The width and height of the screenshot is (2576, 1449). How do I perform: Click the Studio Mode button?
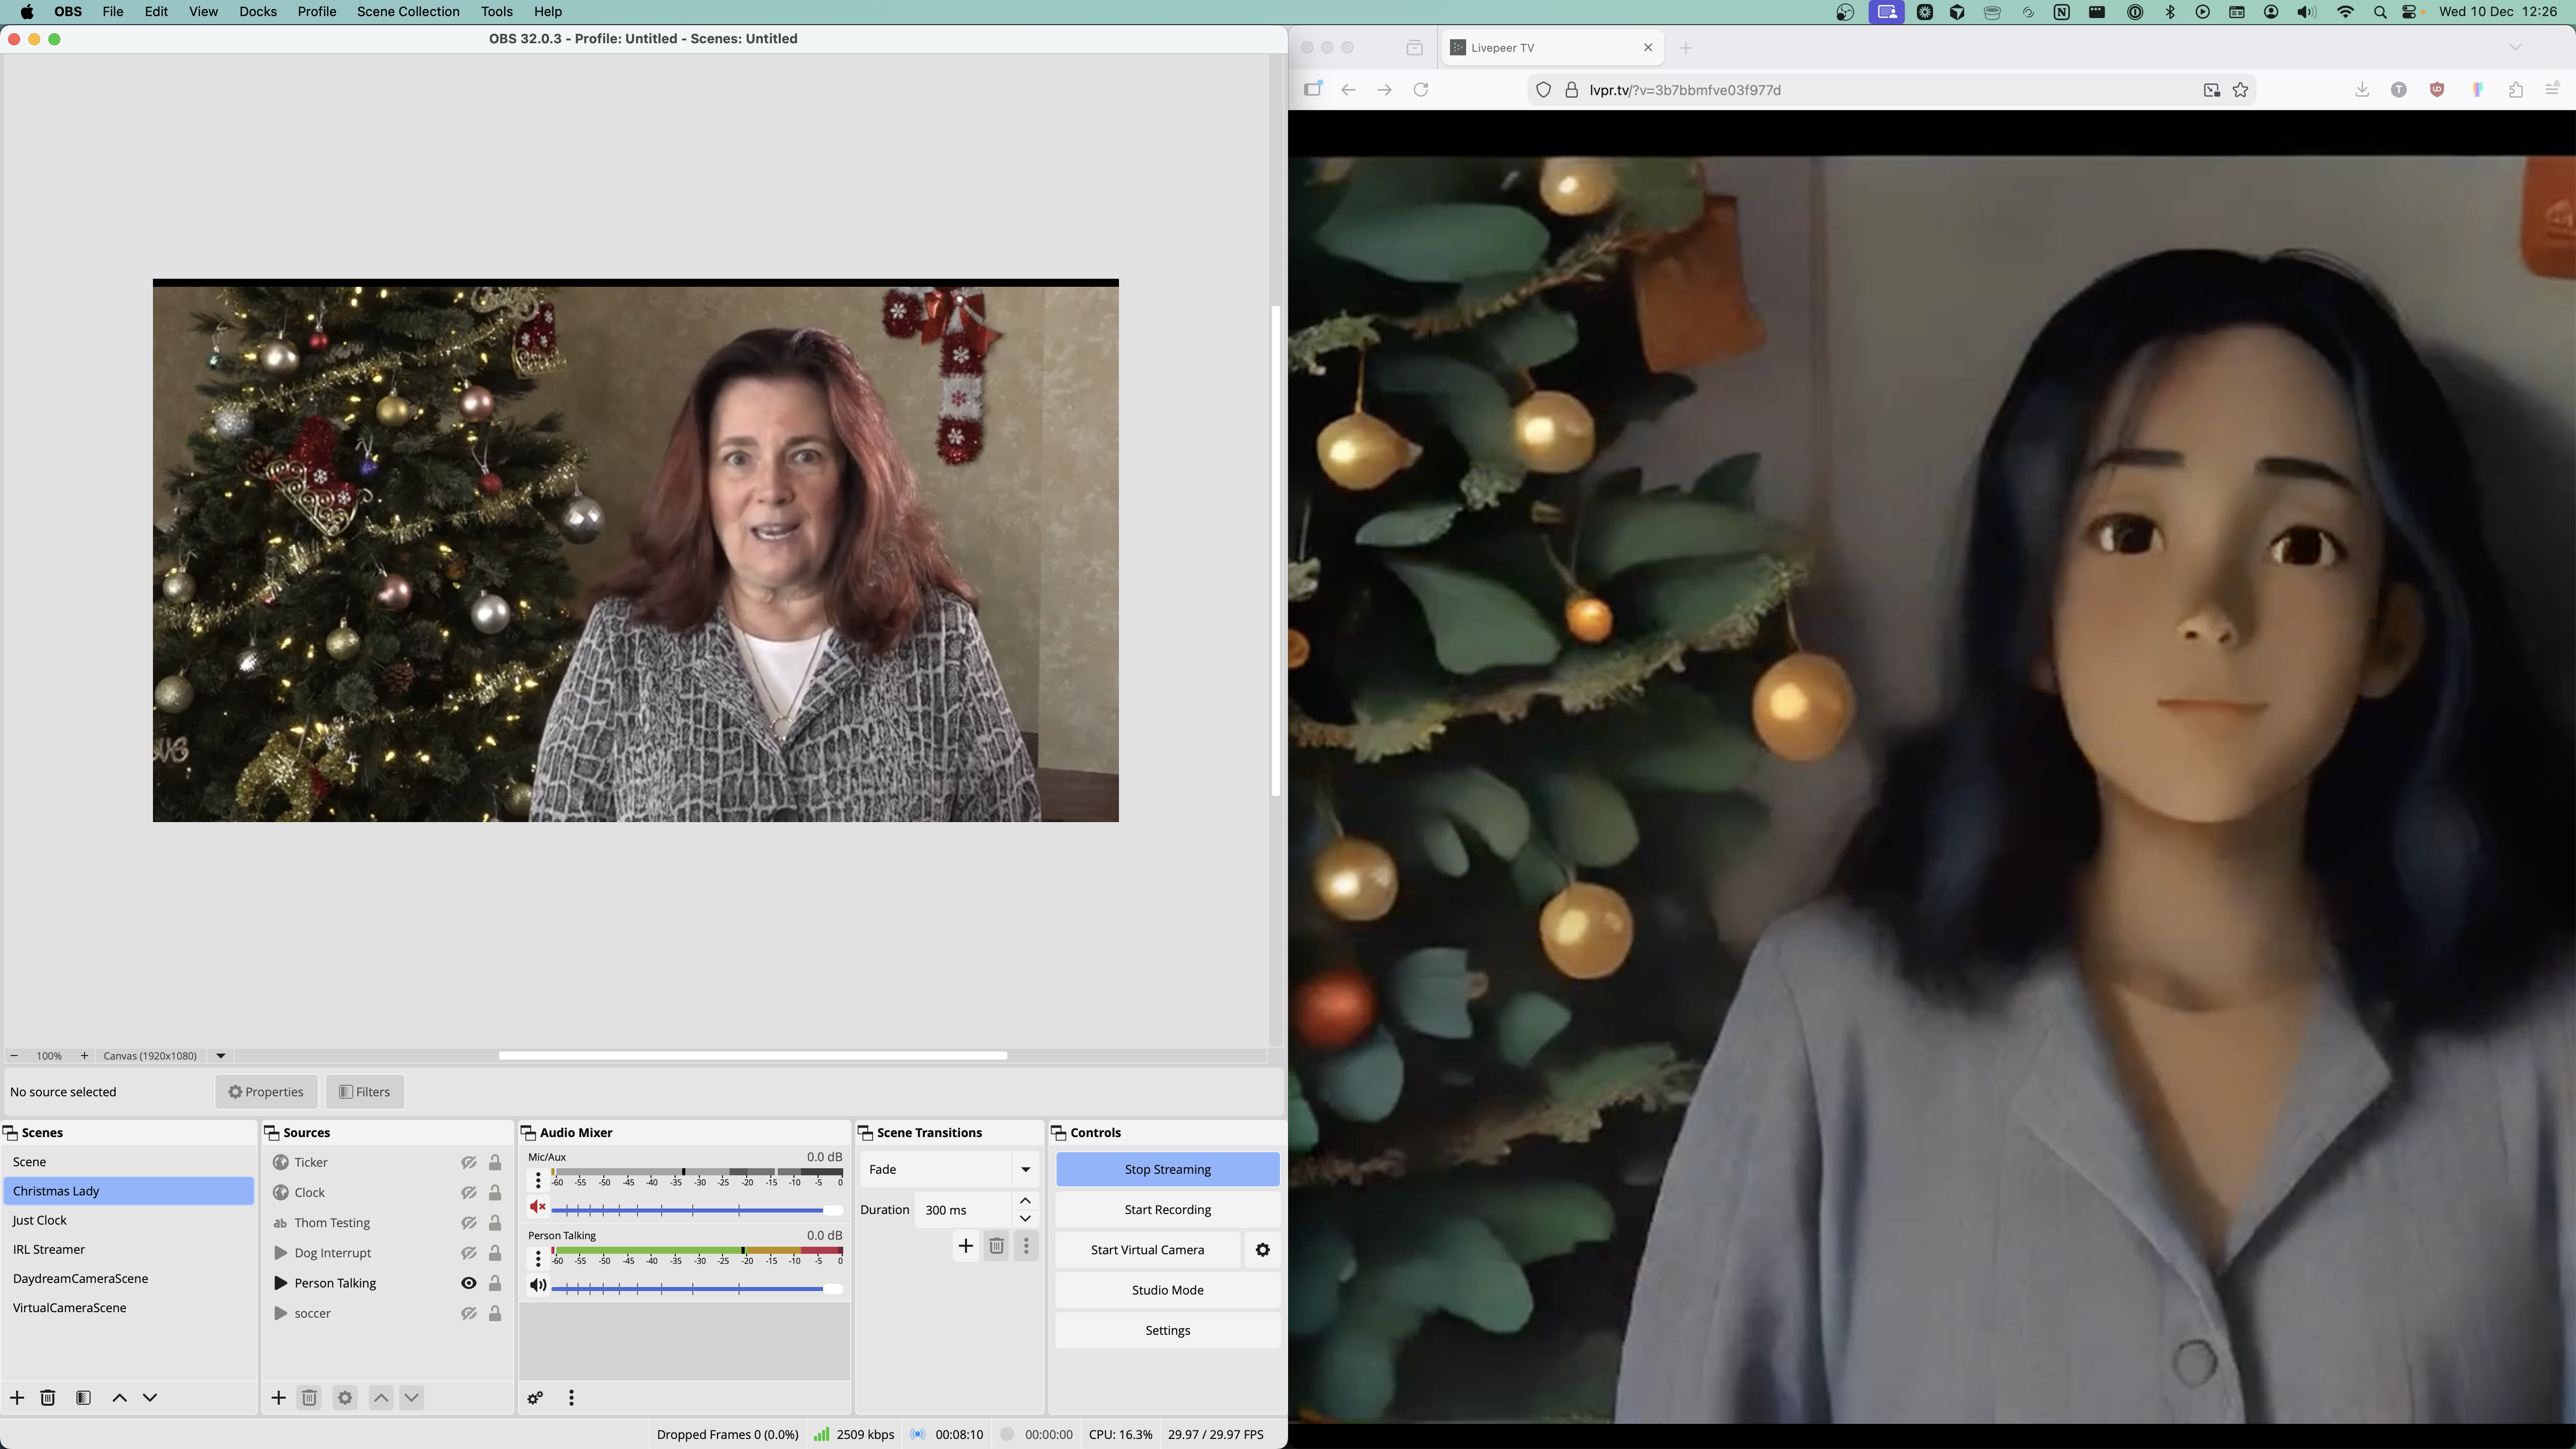[x=1167, y=1290]
